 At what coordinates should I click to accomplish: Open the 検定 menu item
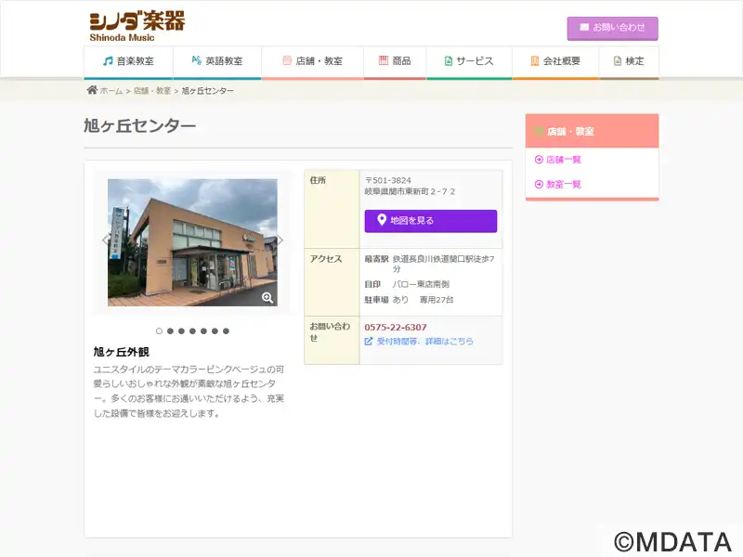click(x=629, y=61)
